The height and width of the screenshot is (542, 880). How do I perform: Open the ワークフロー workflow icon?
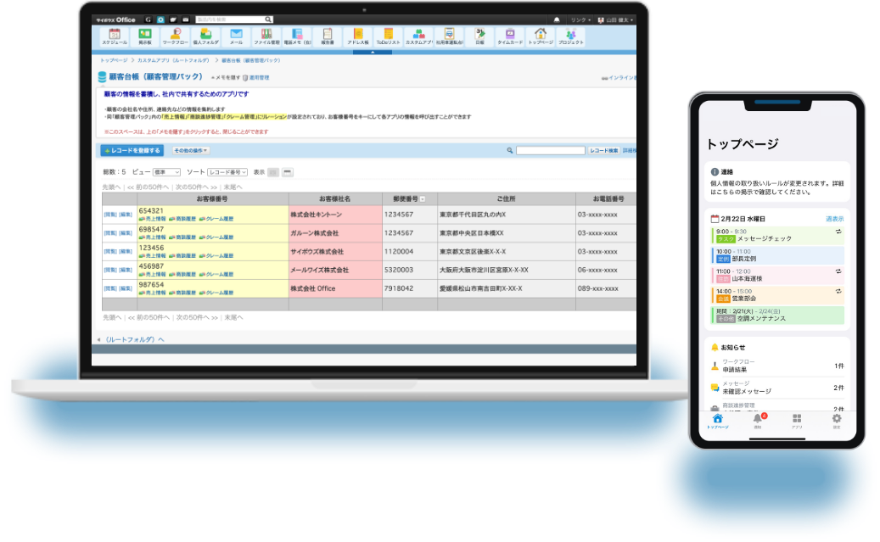(175, 36)
